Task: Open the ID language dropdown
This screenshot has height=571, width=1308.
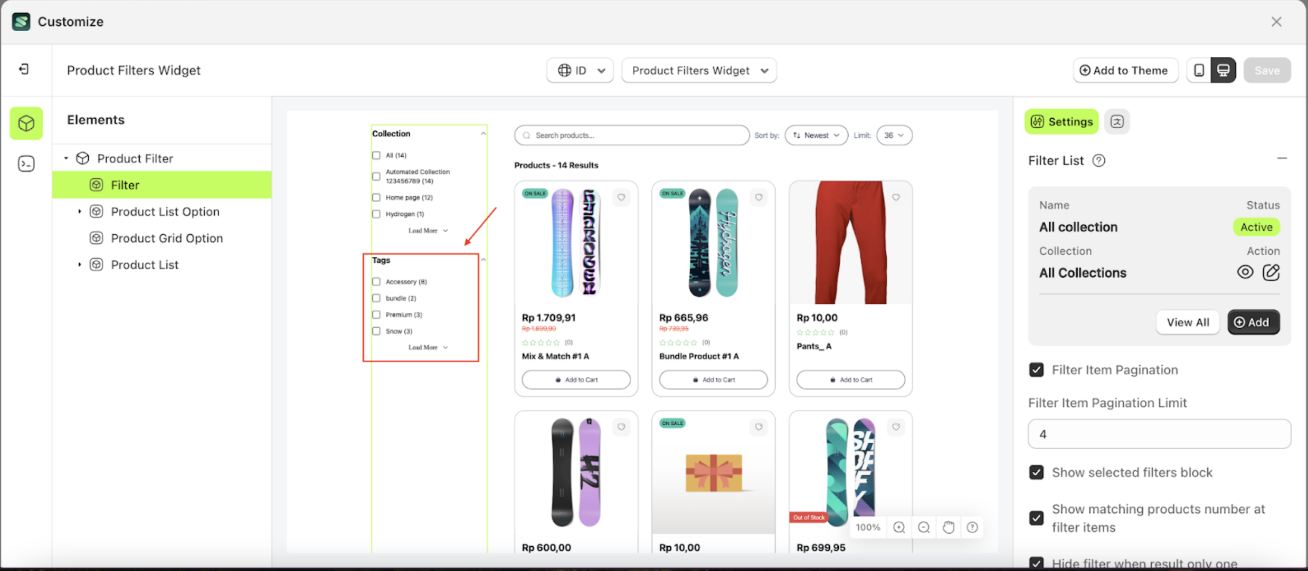Action: [580, 70]
